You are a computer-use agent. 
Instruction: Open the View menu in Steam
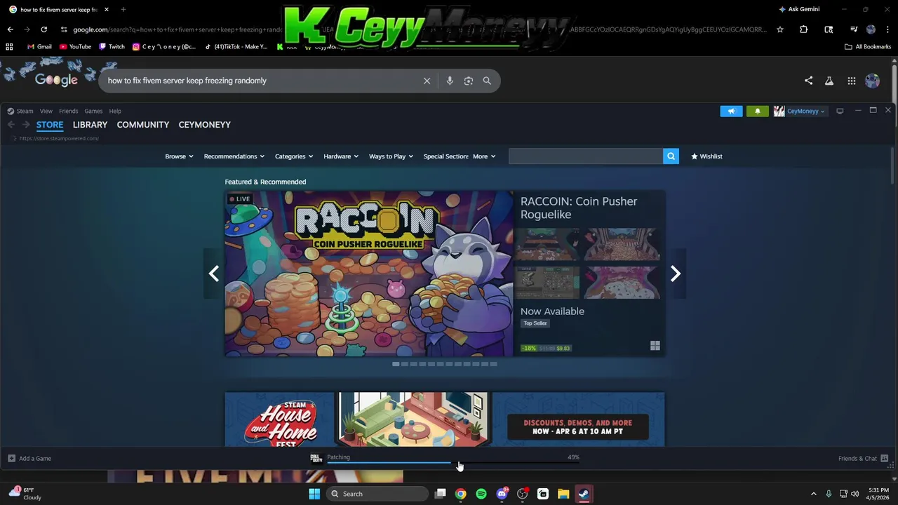46,111
